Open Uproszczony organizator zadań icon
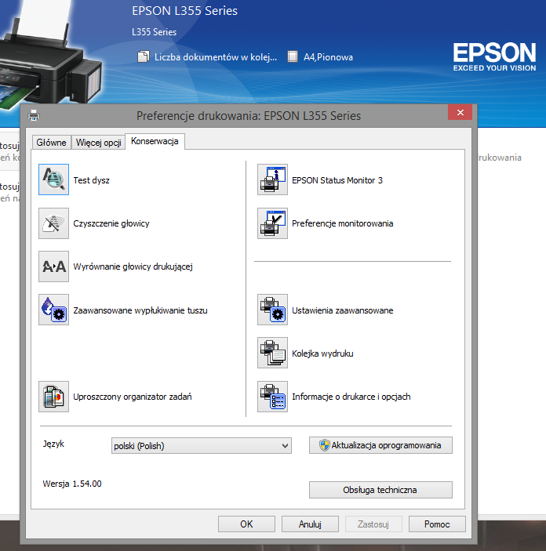This screenshot has width=546, height=551. pyautogui.click(x=53, y=397)
